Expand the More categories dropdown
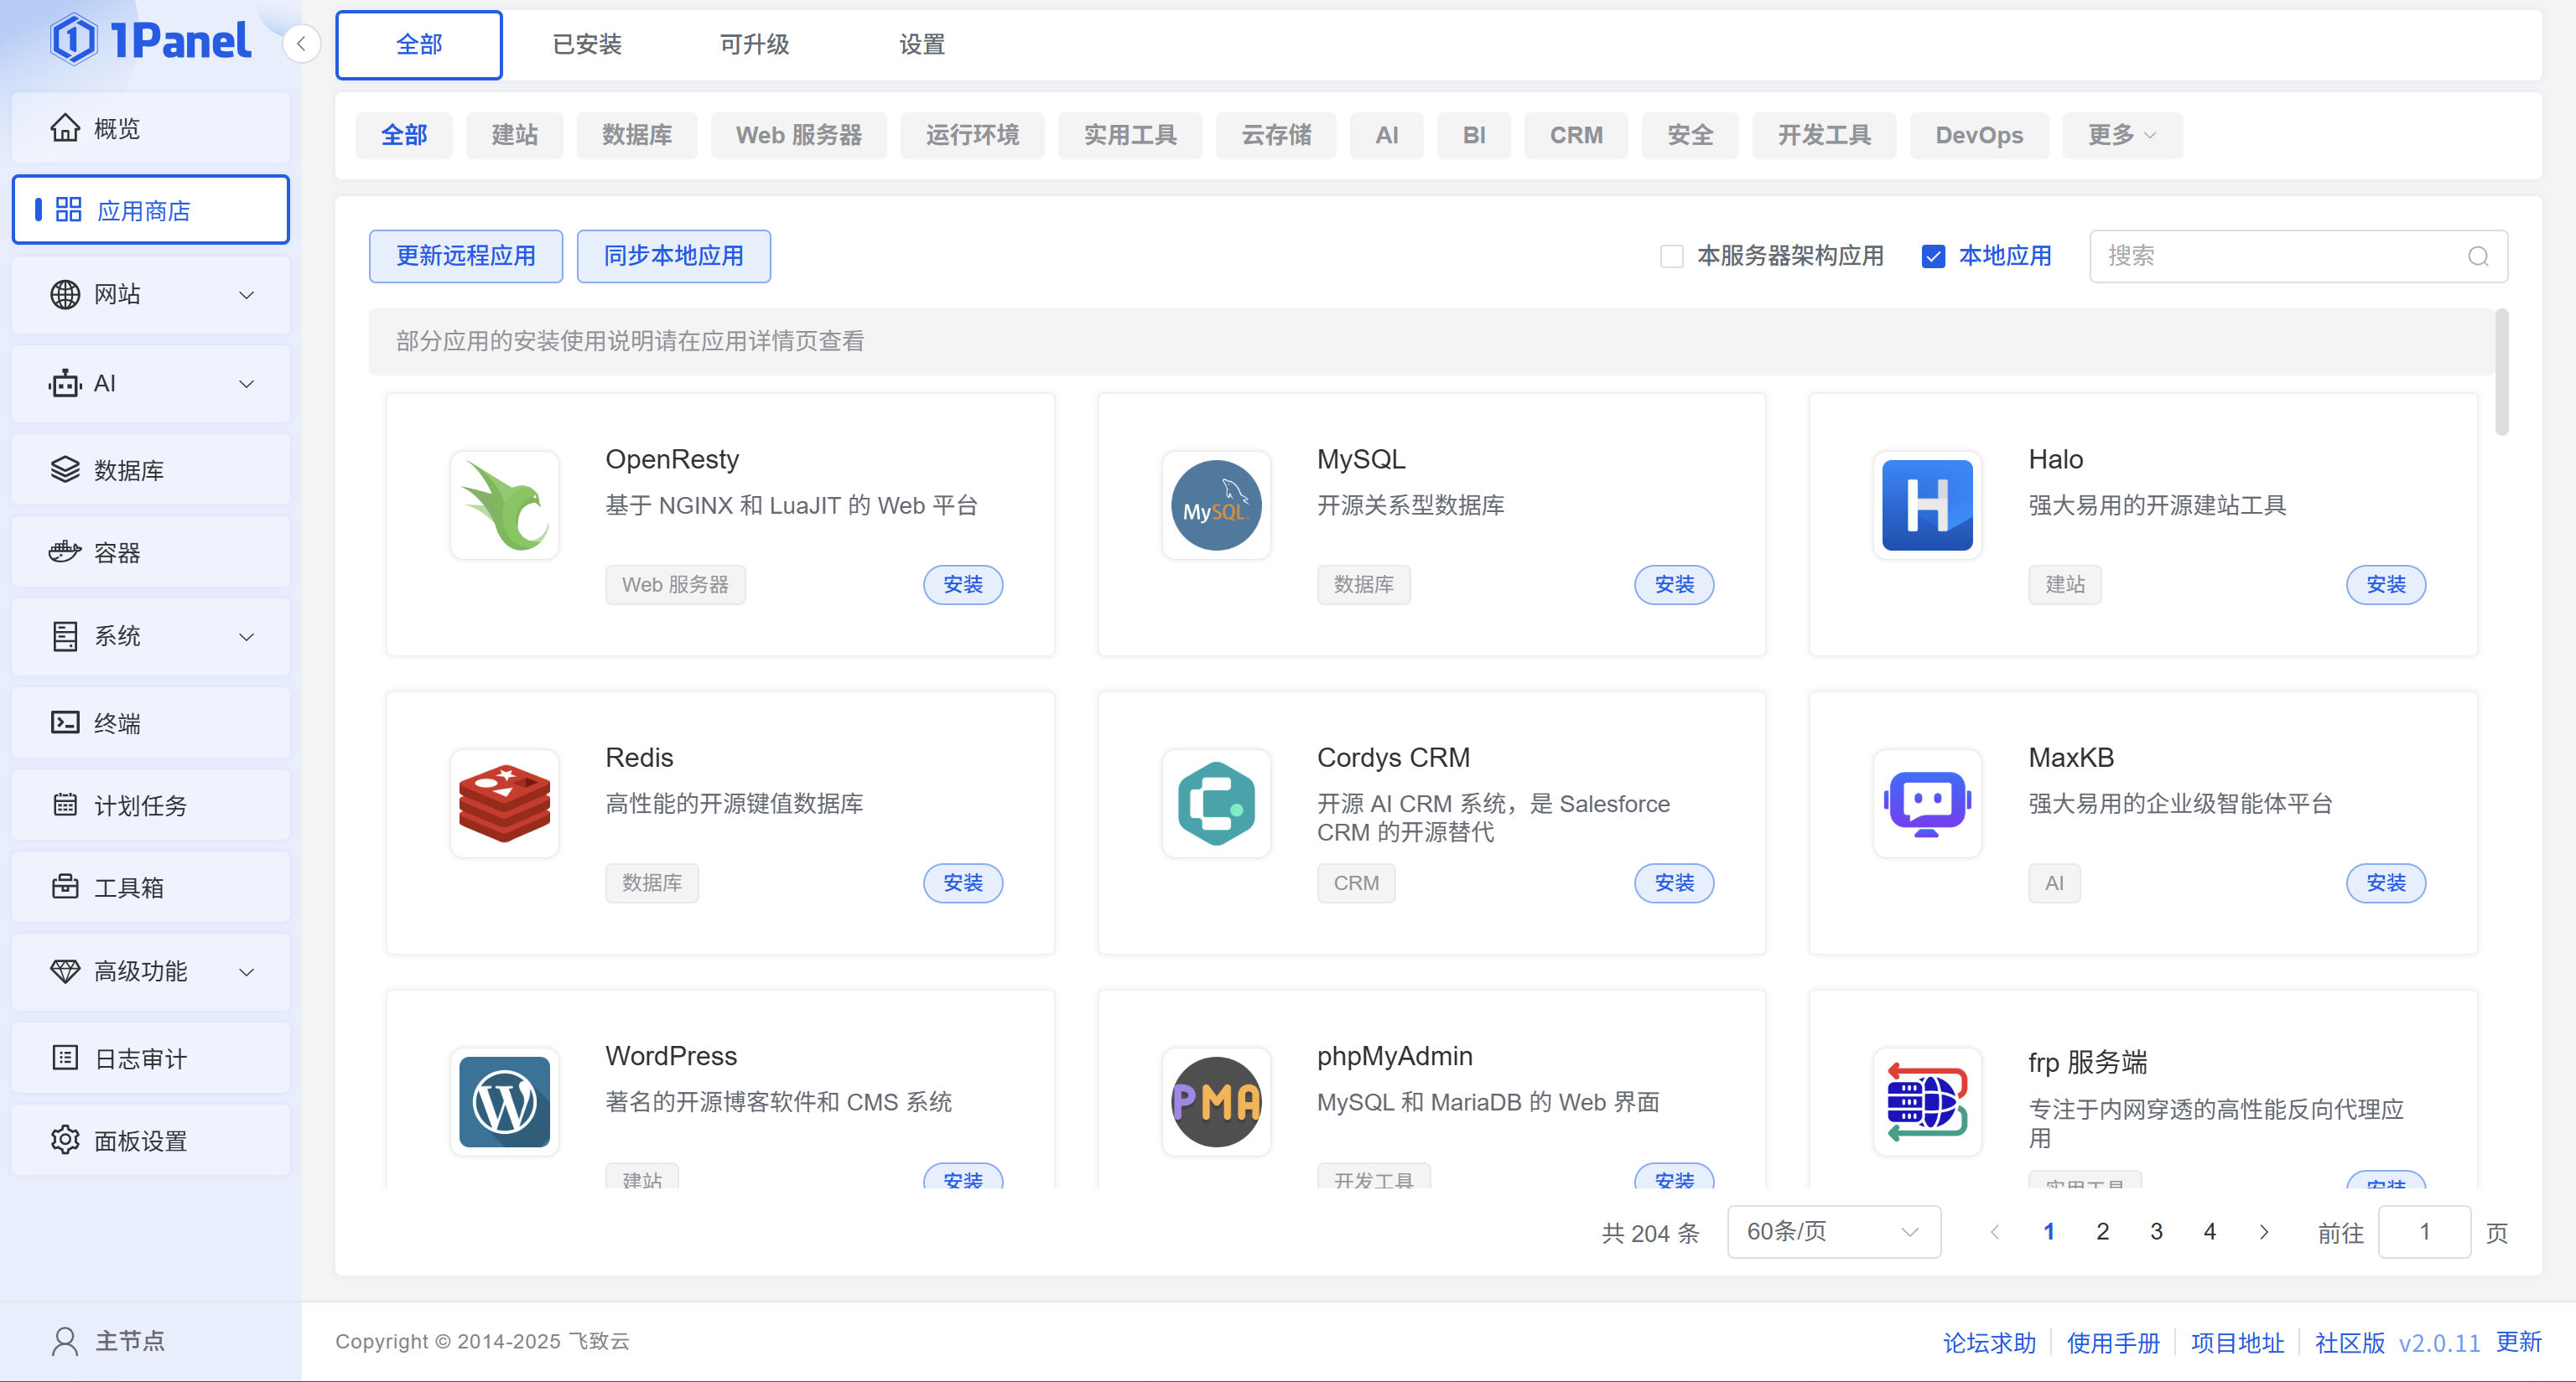The width and height of the screenshot is (2576, 1382). point(2121,135)
